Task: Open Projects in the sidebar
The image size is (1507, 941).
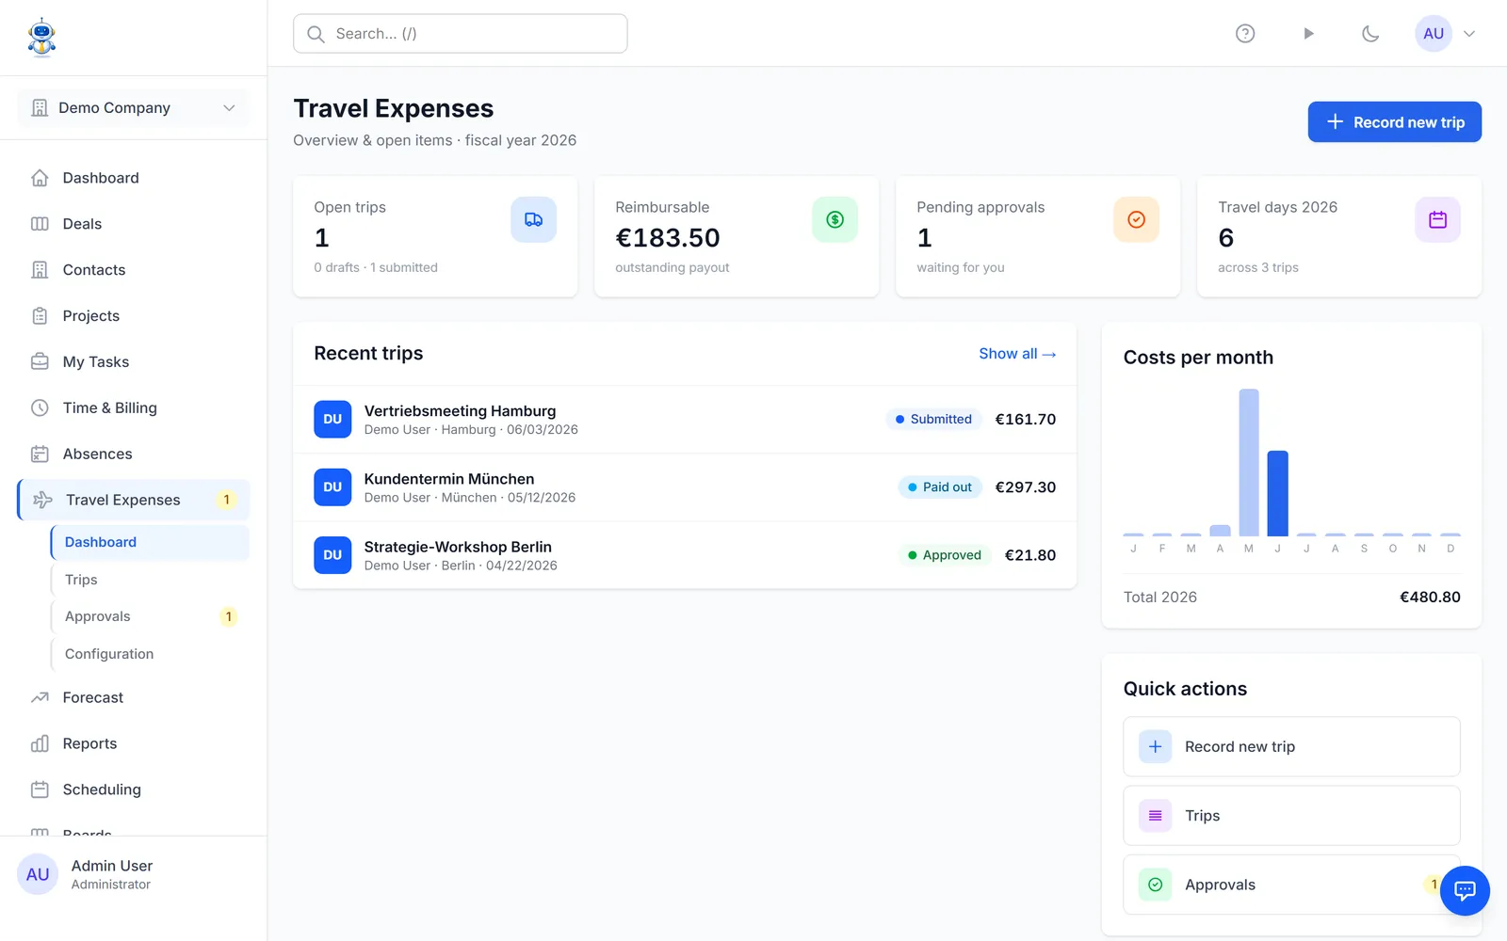Action: coord(133,316)
